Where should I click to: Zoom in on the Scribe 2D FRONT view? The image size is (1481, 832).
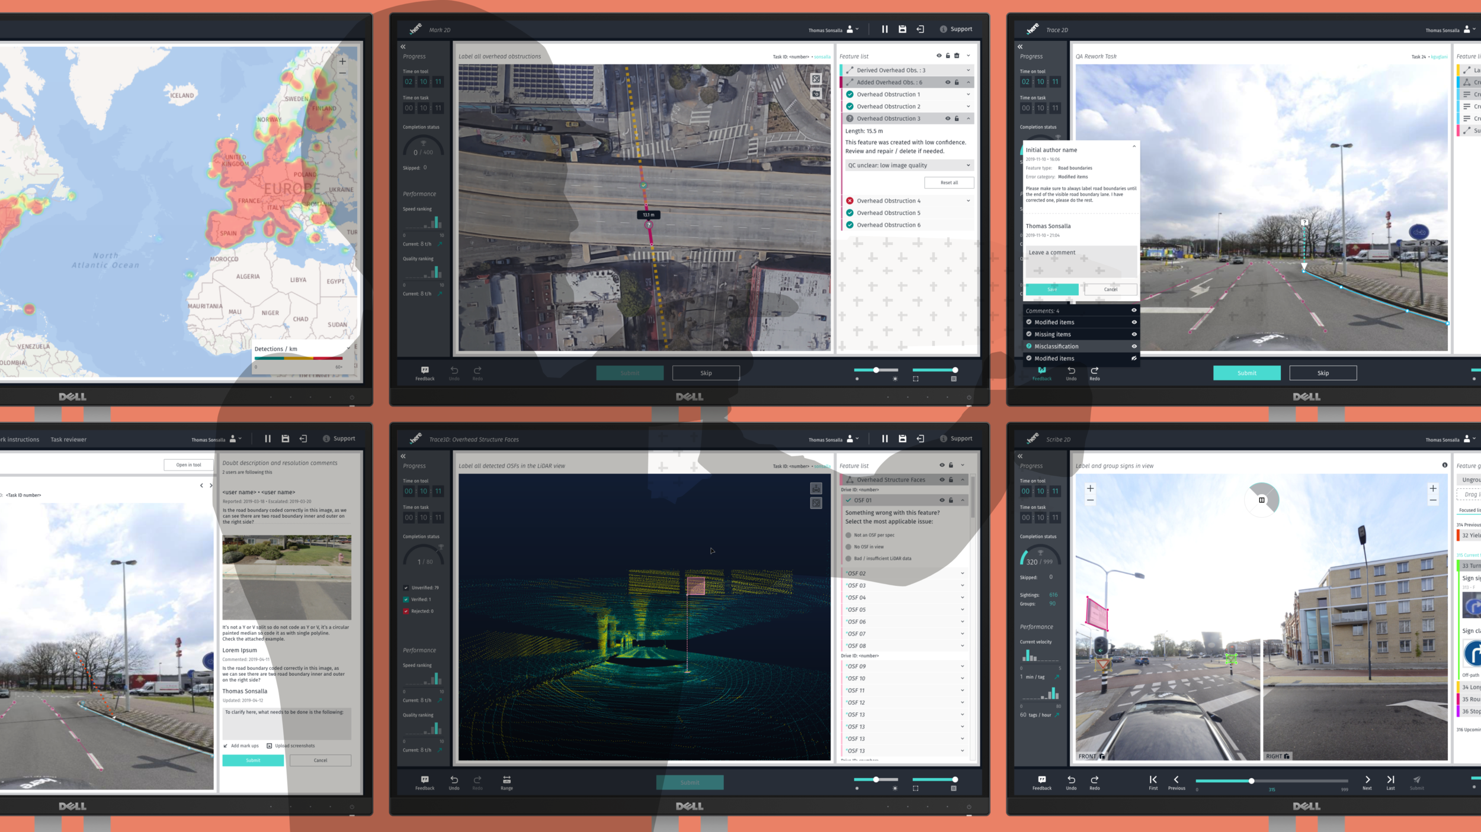[x=1090, y=488]
